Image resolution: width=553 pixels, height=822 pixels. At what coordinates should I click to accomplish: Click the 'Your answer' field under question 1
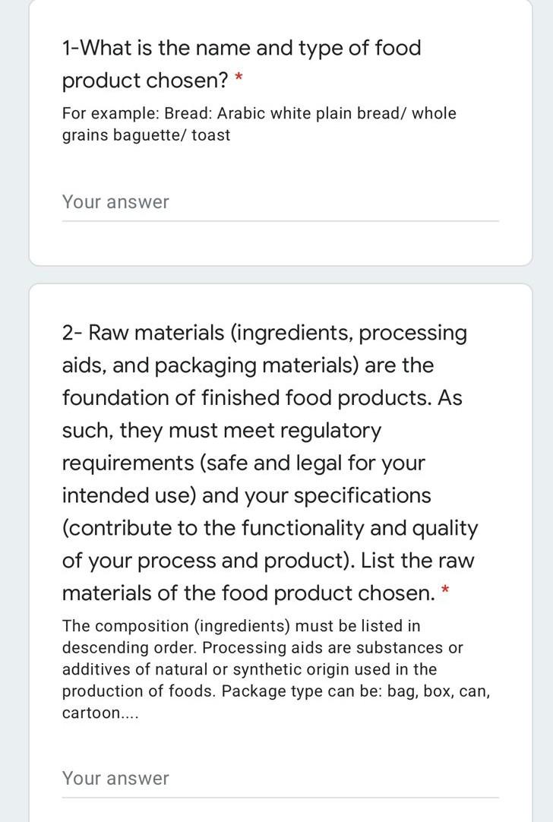point(280,203)
